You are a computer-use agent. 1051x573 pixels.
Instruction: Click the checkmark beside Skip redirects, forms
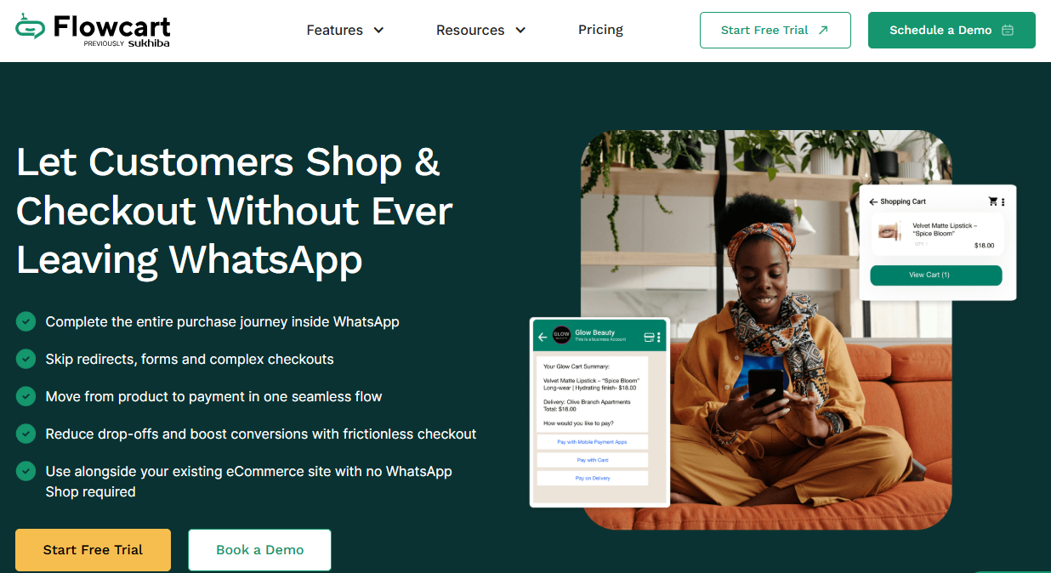26,359
